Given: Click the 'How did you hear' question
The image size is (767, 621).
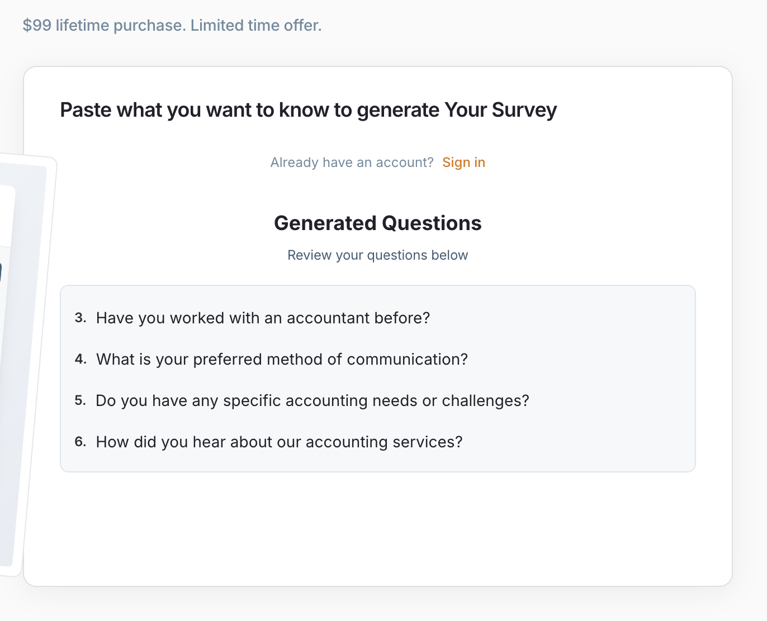Looking at the screenshot, I should tap(279, 442).
